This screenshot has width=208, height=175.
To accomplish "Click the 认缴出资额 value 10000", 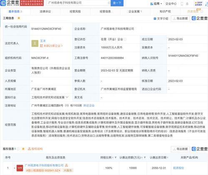I will point(133,168).
